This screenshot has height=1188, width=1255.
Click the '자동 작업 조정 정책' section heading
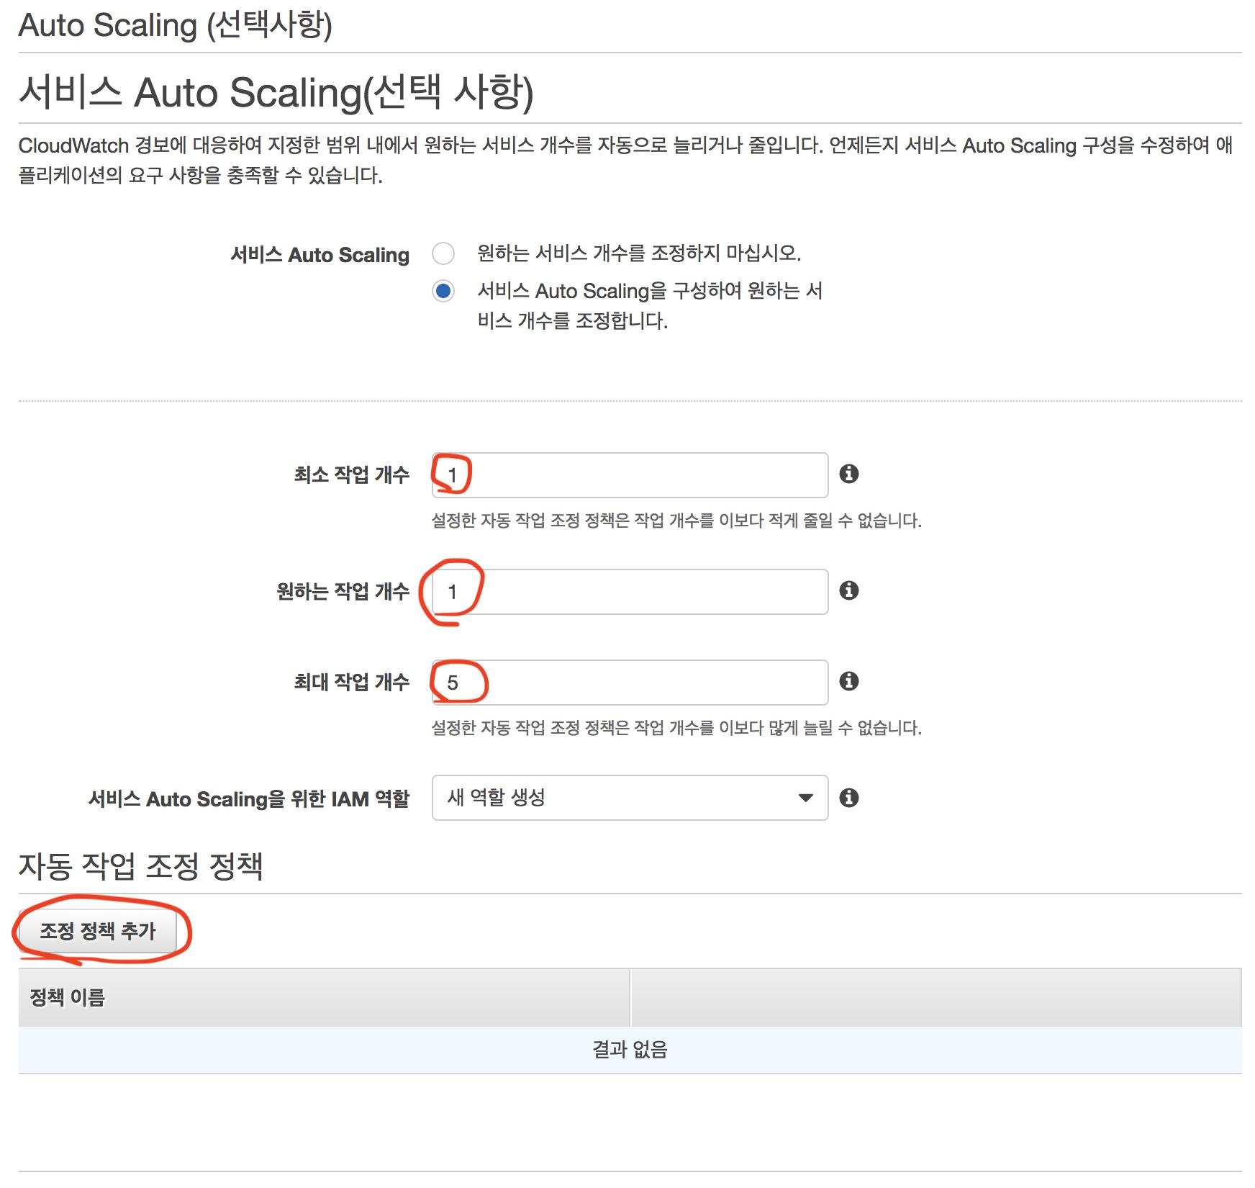[141, 866]
